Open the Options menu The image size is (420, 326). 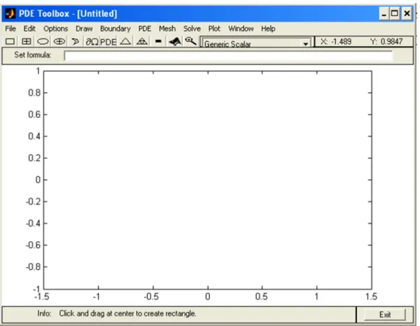click(56, 29)
